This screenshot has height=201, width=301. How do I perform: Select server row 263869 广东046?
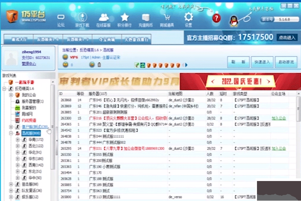(x=176, y=106)
